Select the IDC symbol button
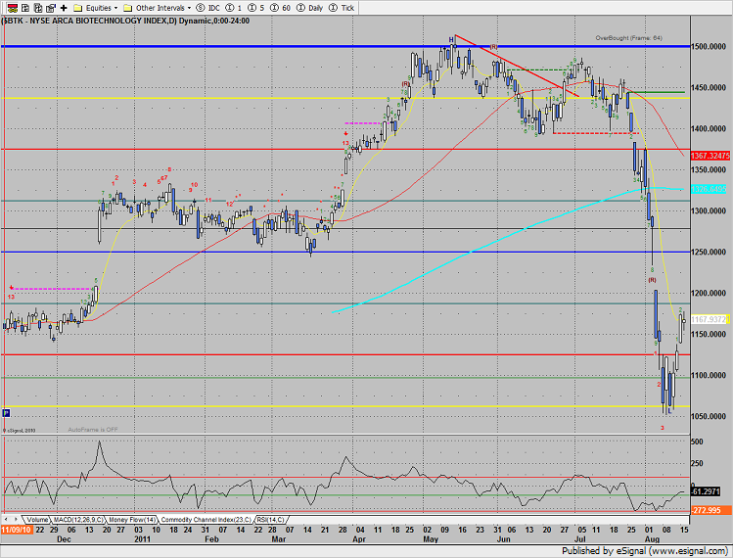Image resolution: width=733 pixels, height=558 pixels. [x=207, y=8]
